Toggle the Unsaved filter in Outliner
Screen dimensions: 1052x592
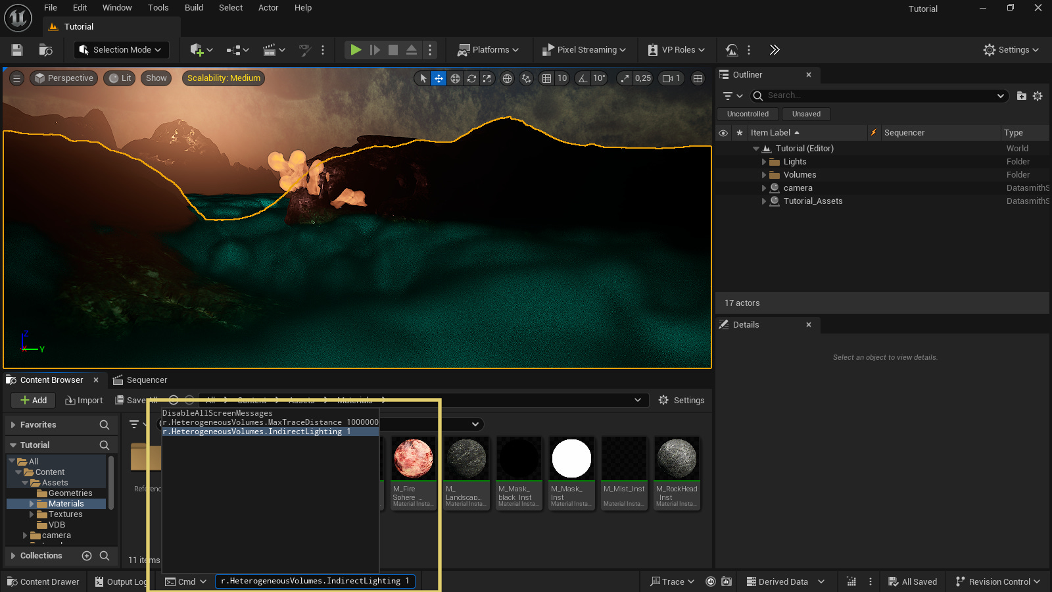point(806,114)
